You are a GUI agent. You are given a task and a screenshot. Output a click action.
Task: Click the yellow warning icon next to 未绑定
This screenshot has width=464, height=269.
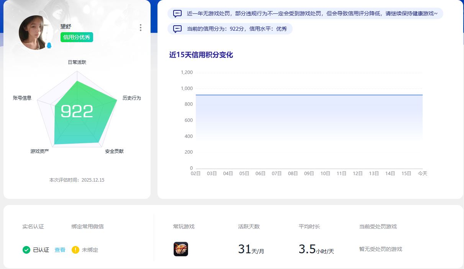click(75, 250)
